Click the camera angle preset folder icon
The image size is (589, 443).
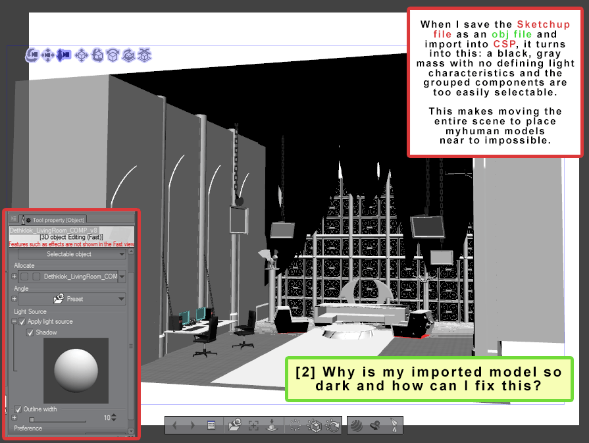pyautogui.click(x=235, y=425)
